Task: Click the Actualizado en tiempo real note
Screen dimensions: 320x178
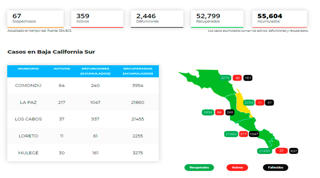Action: (40, 31)
